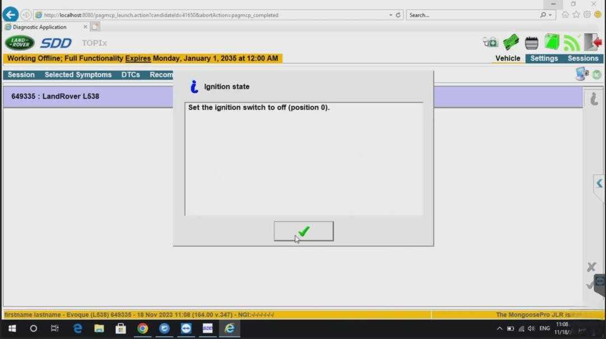Expand the collapsed right side panel arrow

tap(599, 183)
